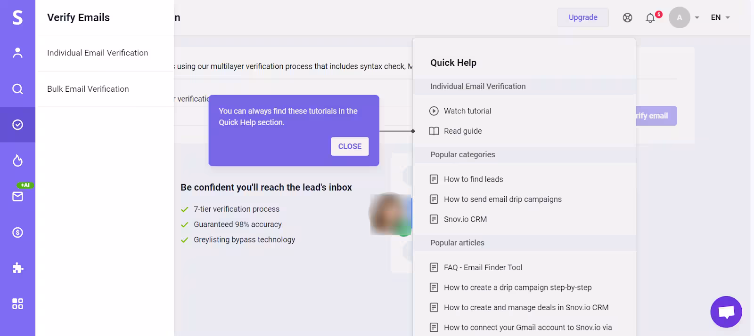Close the tutorials tooltip
The width and height of the screenshot is (754, 336).
pyautogui.click(x=350, y=146)
